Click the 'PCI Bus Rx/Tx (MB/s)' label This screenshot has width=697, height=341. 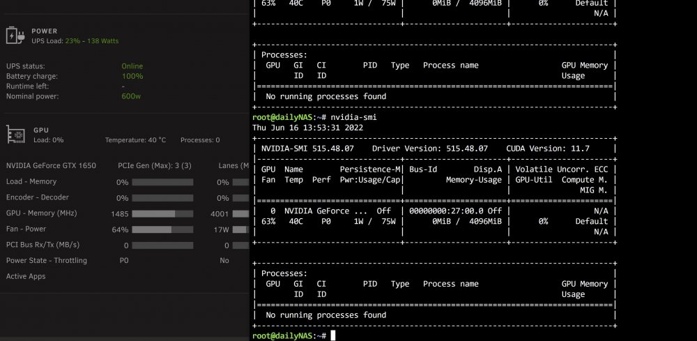click(x=43, y=245)
